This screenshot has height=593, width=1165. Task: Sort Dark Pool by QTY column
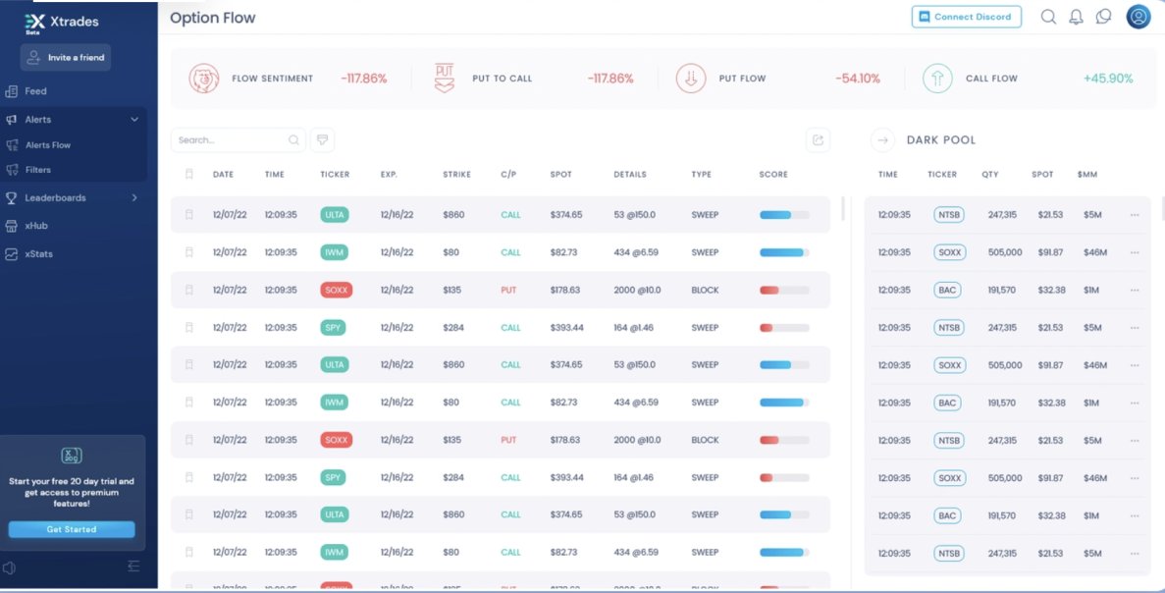pyautogui.click(x=989, y=175)
